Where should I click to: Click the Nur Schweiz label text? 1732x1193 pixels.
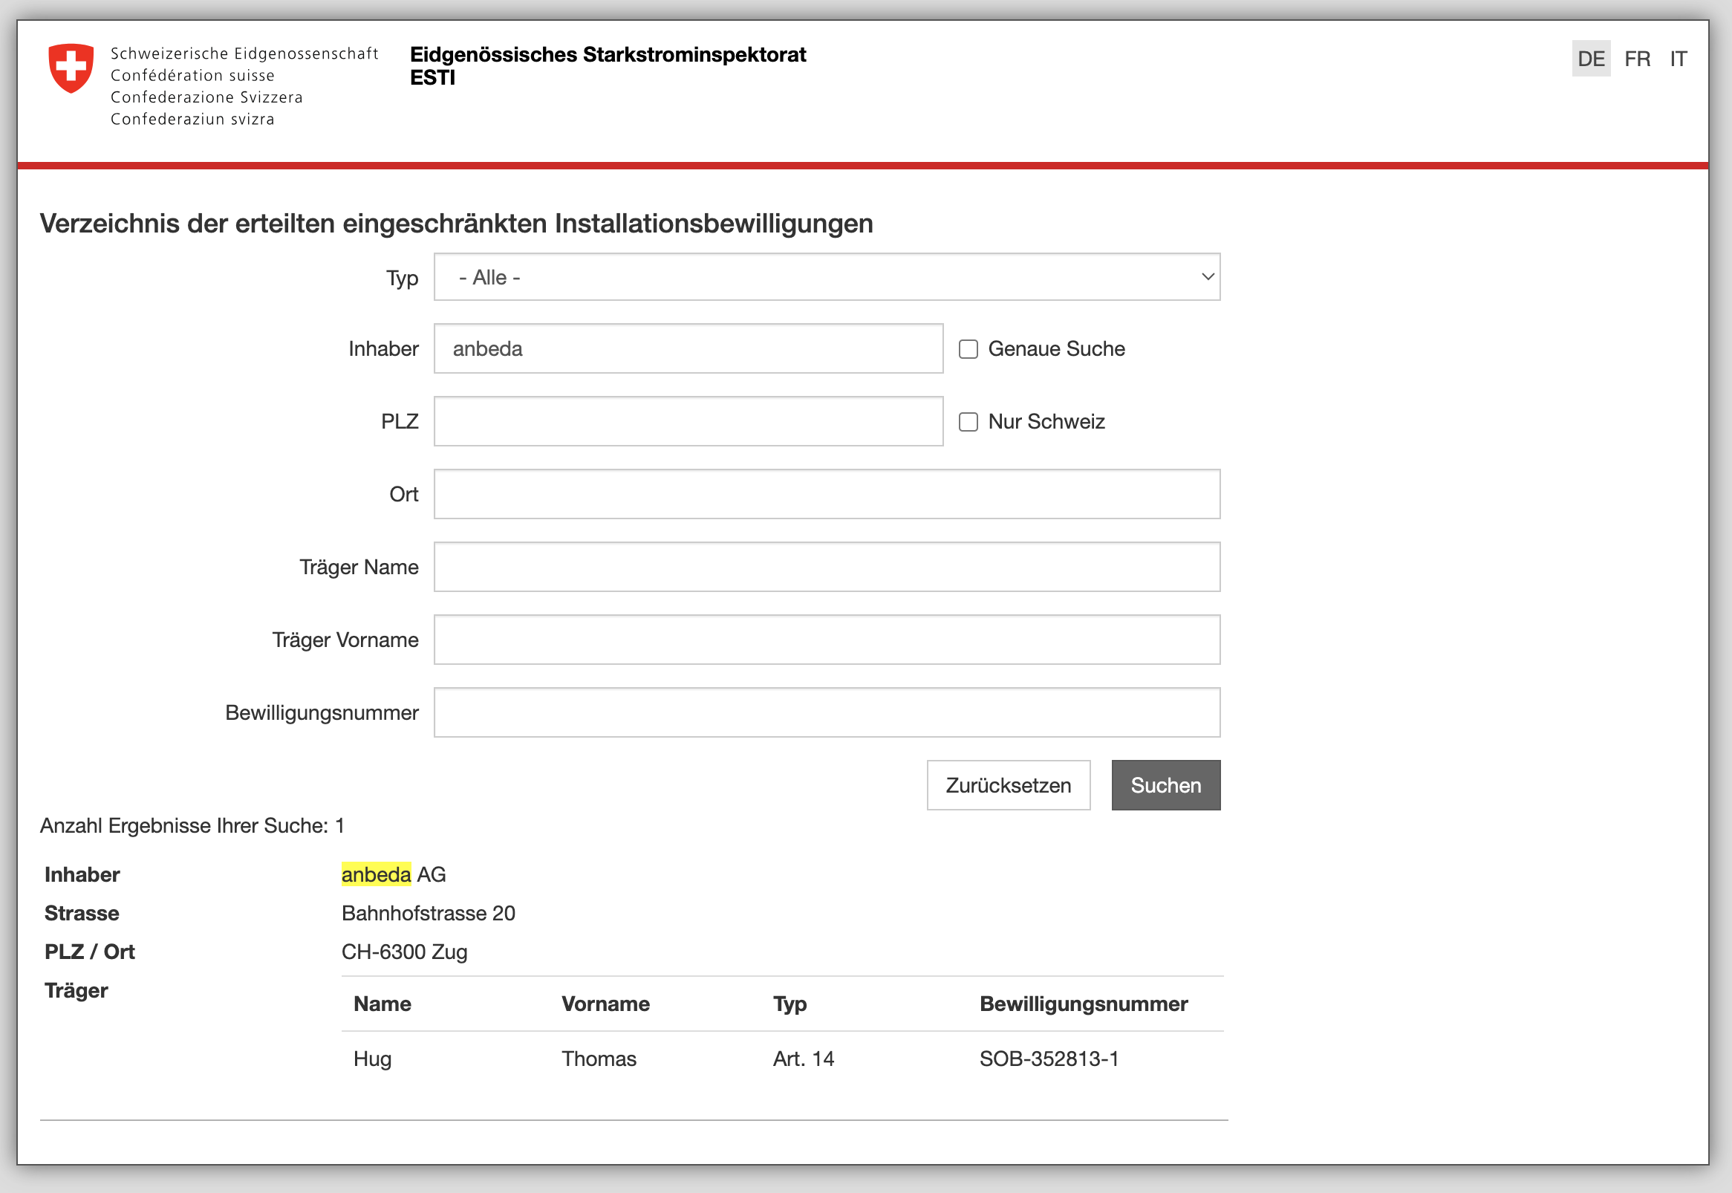pos(1046,422)
